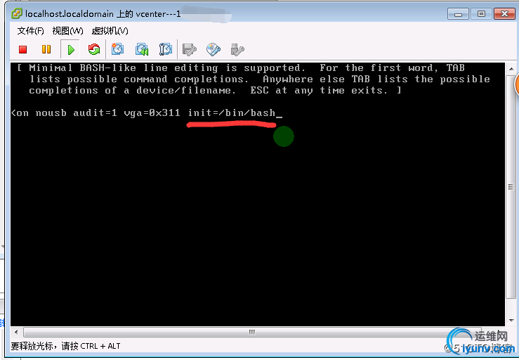Click the USB device connection icon

click(x=237, y=49)
